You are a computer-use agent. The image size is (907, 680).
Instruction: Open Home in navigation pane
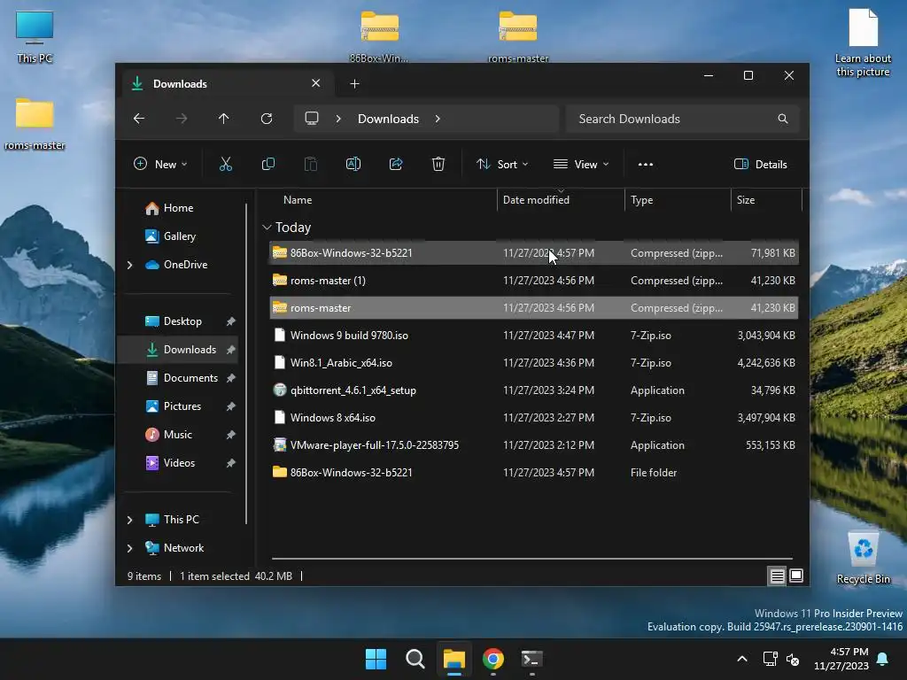178,208
